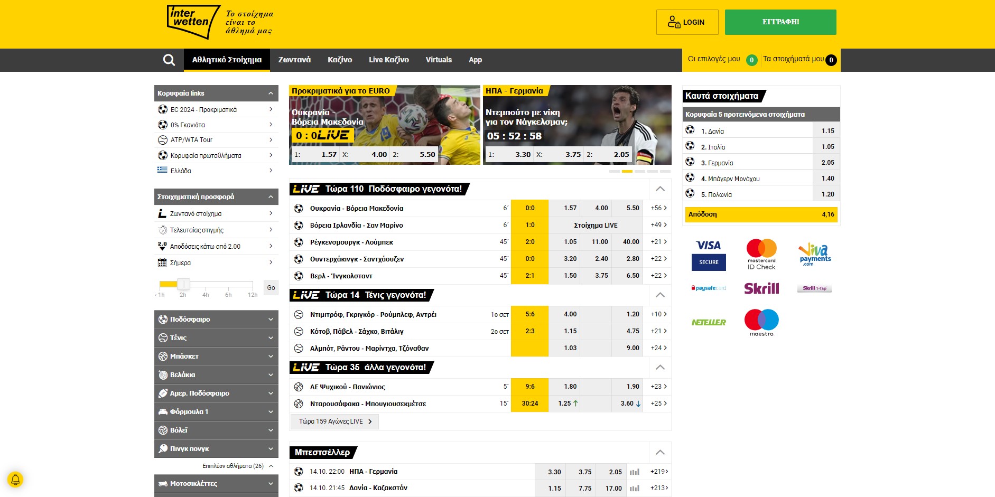This screenshot has height=497, width=995.
Task: Click statistics icon for Δανία - Καζακστάν match
Action: coord(635,488)
